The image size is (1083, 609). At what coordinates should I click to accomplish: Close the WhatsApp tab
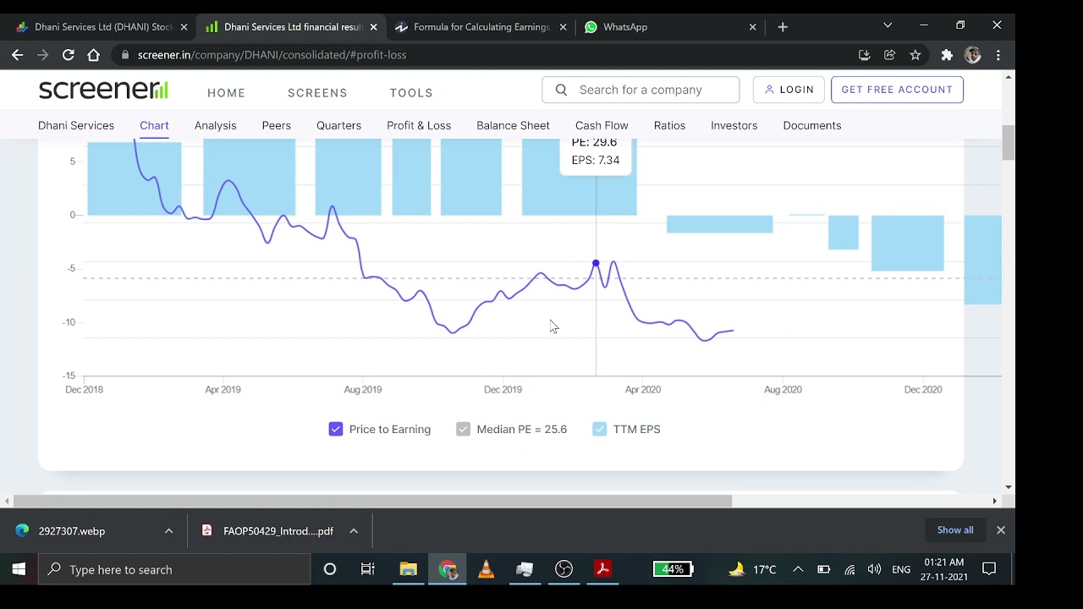(x=752, y=27)
